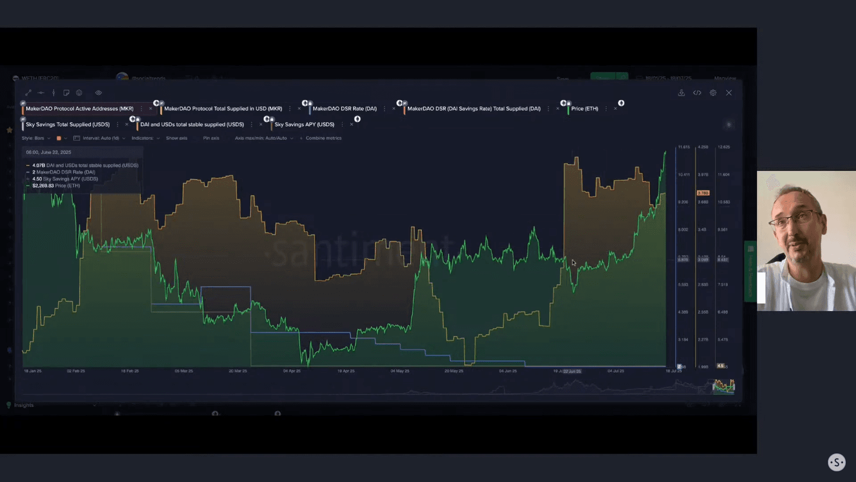Open the Style: Bars dropdown
856x482 pixels.
[x=36, y=138]
